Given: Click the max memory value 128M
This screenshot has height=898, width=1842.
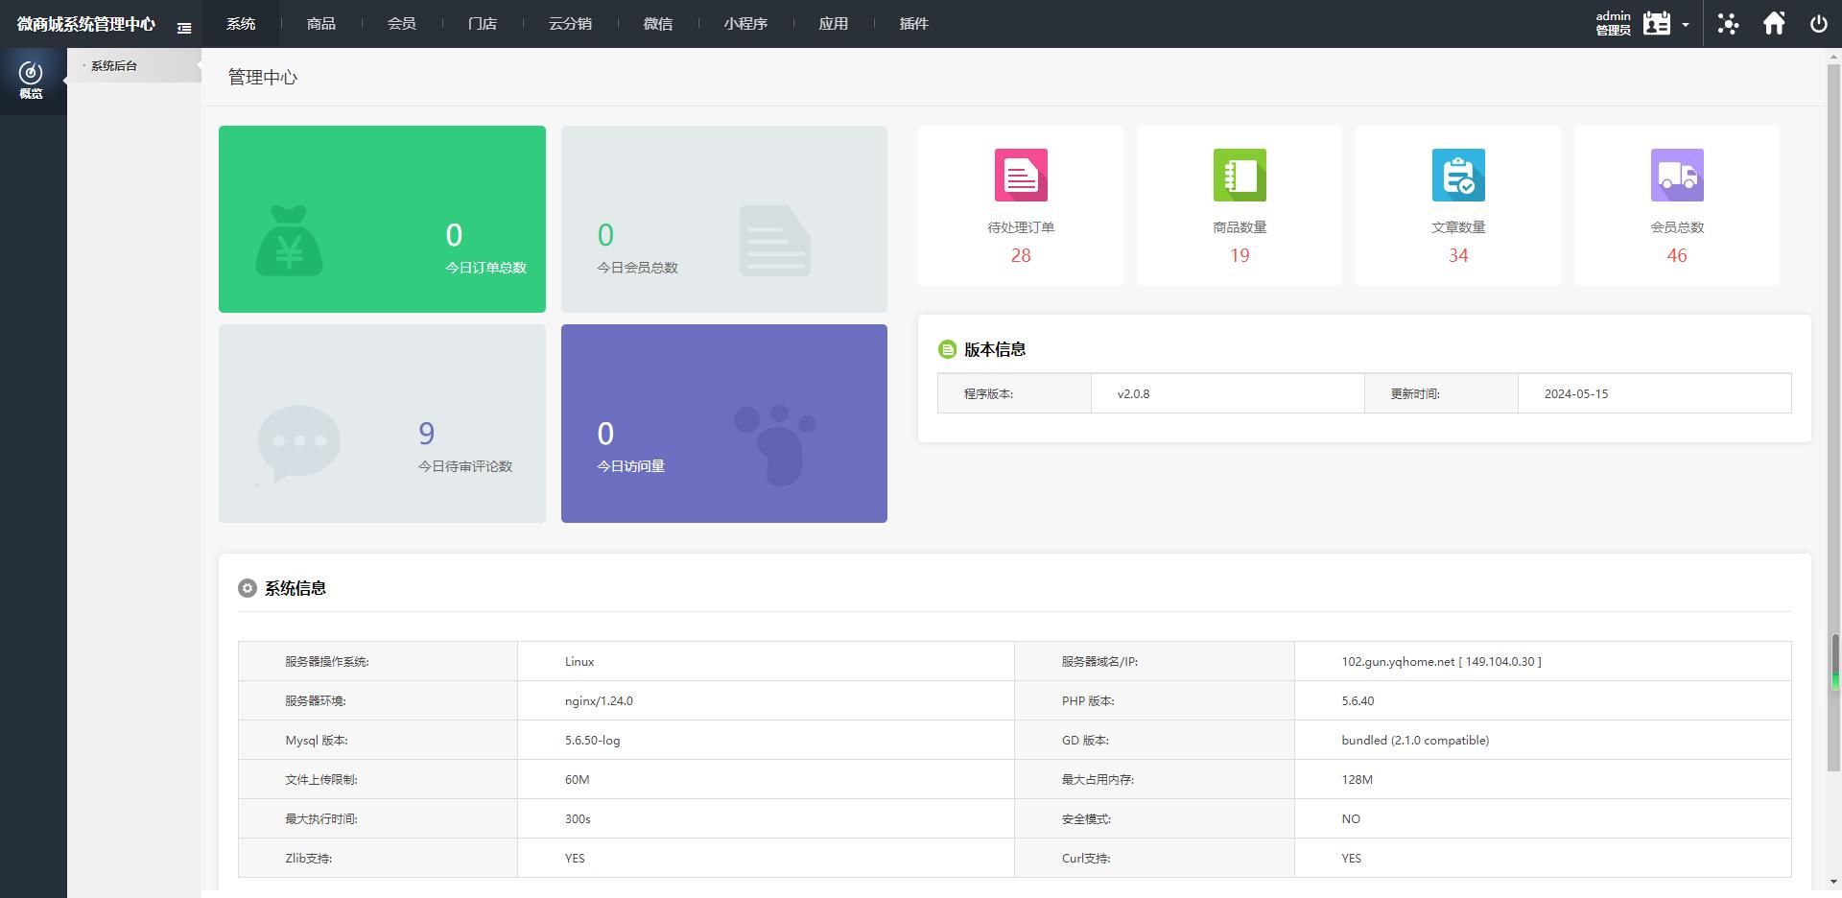Looking at the screenshot, I should point(1357,780).
